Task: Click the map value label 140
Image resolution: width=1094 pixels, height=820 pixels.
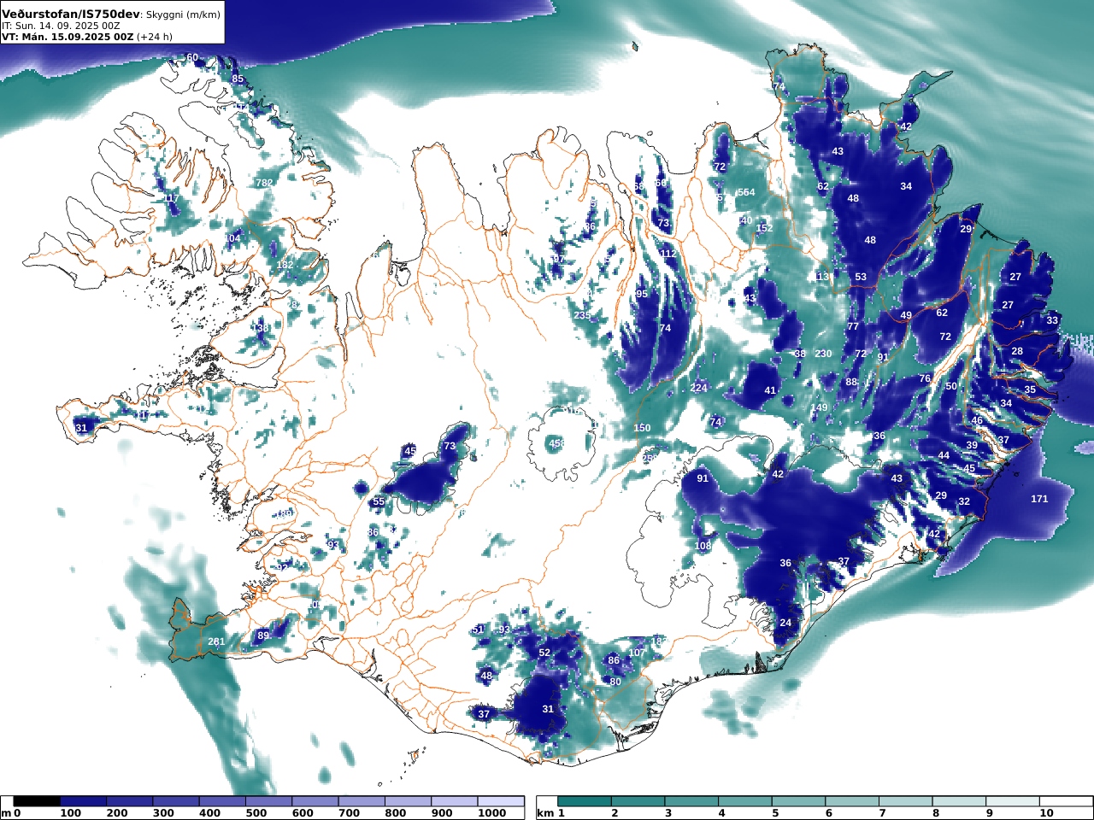Action: pos(744,220)
